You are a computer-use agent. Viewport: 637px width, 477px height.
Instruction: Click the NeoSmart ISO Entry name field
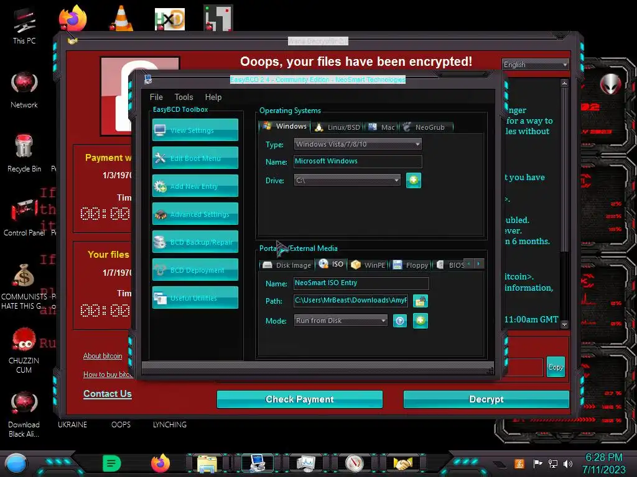pos(361,283)
